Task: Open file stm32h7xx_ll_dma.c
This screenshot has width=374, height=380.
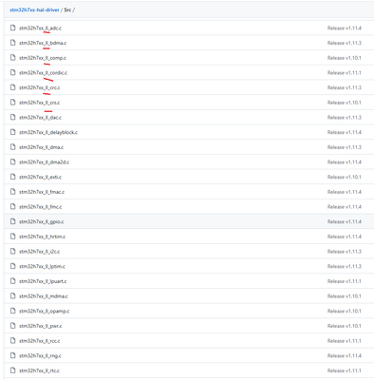Action: click(41, 147)
